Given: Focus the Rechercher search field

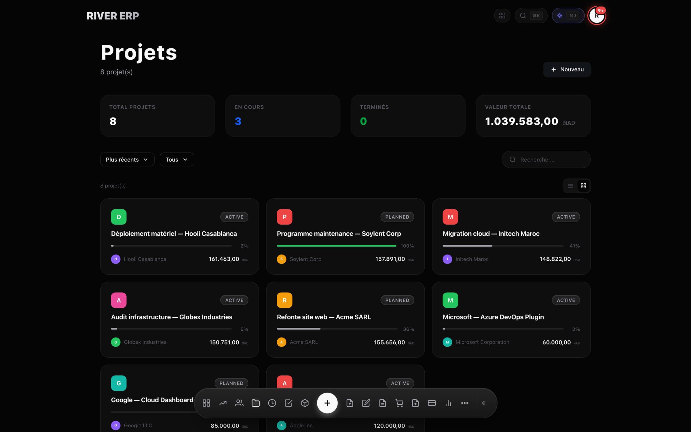Looking at the screenshot, I should (x=546, y=160).
